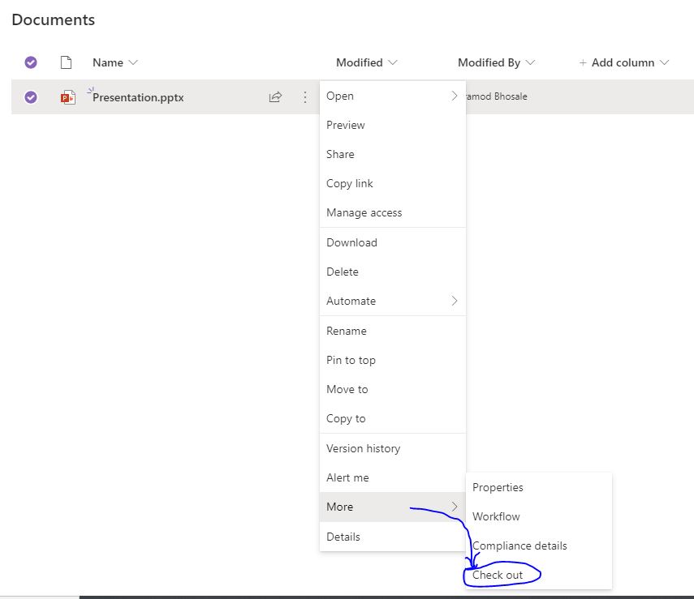
Task: Click Properties in the More submenu
Action: click(x=498, y=487)
